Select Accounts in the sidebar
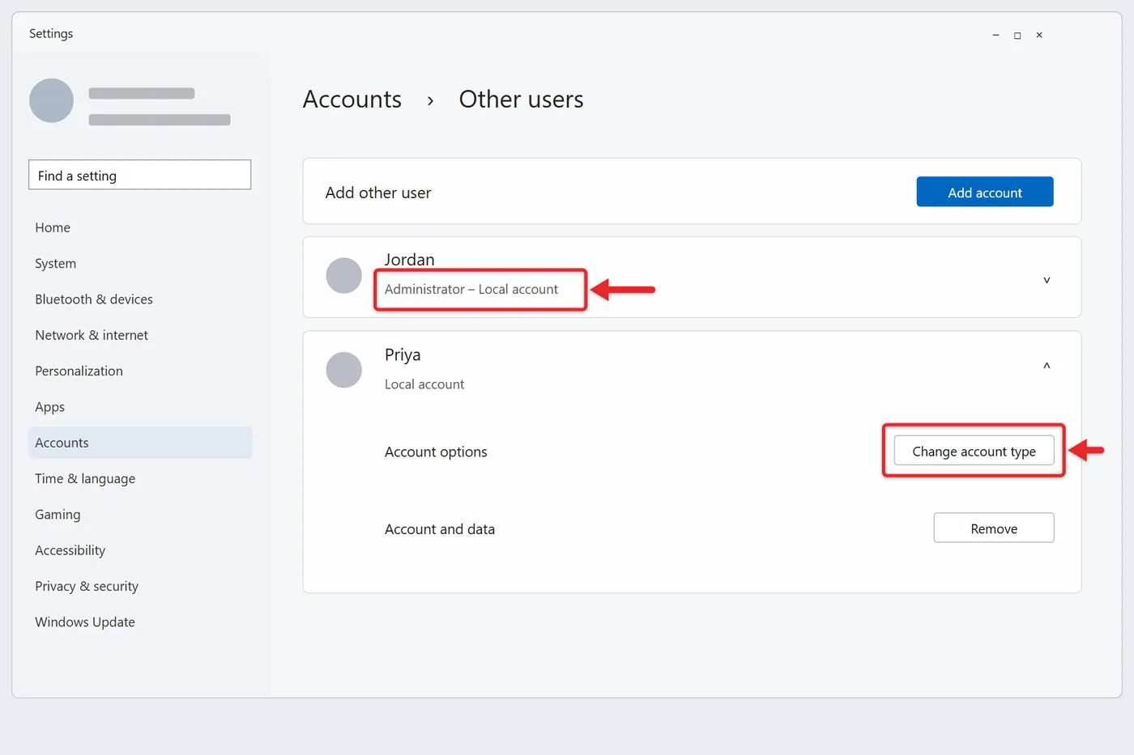This screenshot has width=1134, height=755. (x=140, y=443)
